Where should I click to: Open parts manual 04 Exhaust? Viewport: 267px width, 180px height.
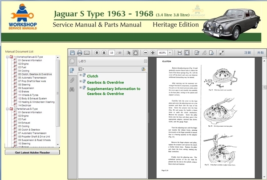(24, 123)
